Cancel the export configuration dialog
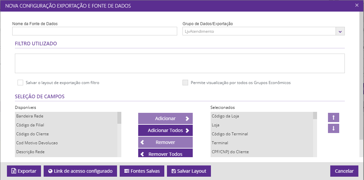This screenshot has height=180, width=364. [344, 171]
